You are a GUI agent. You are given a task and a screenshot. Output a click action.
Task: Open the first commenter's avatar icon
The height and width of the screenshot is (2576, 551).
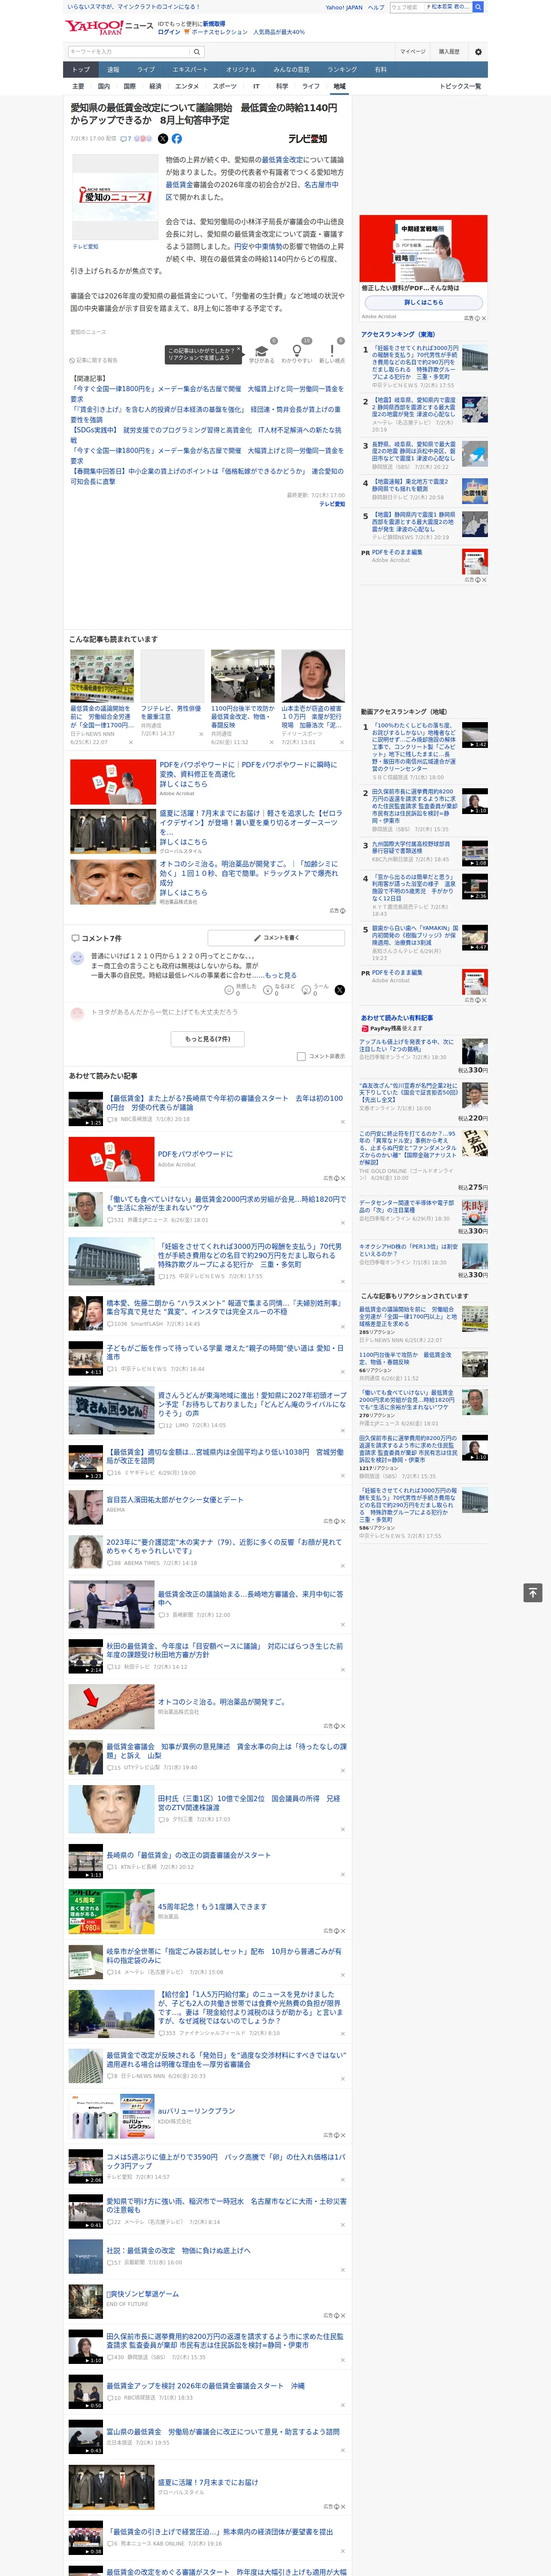pyautogui.click(x=77, y=958)
